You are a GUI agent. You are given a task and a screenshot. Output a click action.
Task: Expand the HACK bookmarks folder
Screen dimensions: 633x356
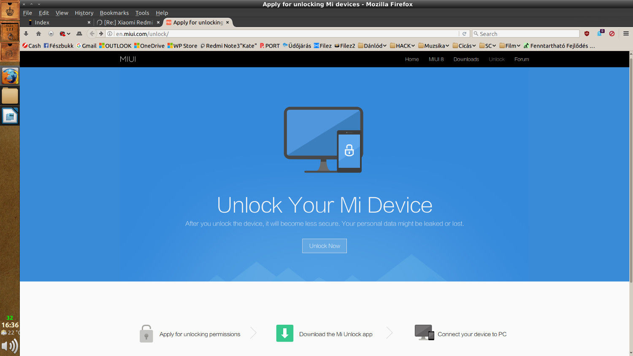pyautogui.click(x=403, y=46)
